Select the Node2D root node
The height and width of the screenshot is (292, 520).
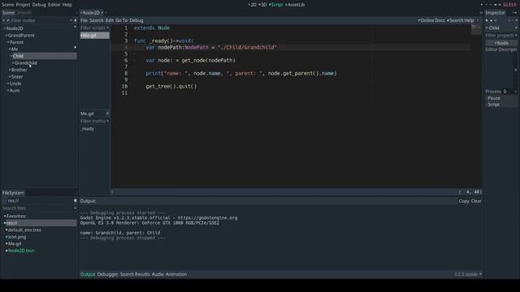15,28
